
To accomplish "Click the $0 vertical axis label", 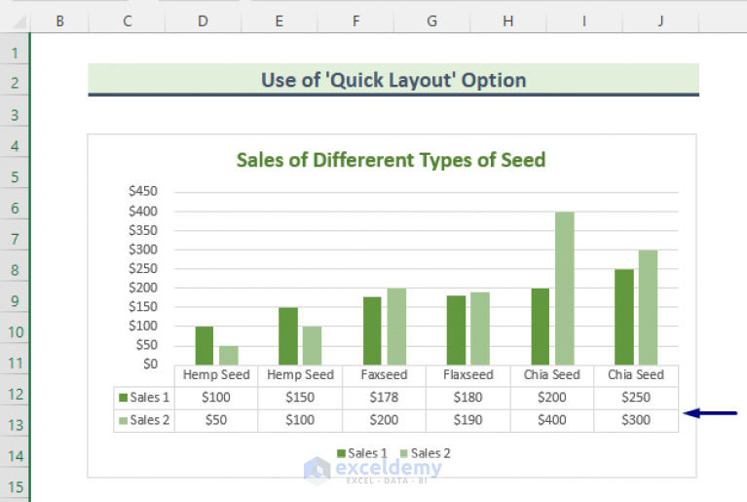I will point(150,364).
